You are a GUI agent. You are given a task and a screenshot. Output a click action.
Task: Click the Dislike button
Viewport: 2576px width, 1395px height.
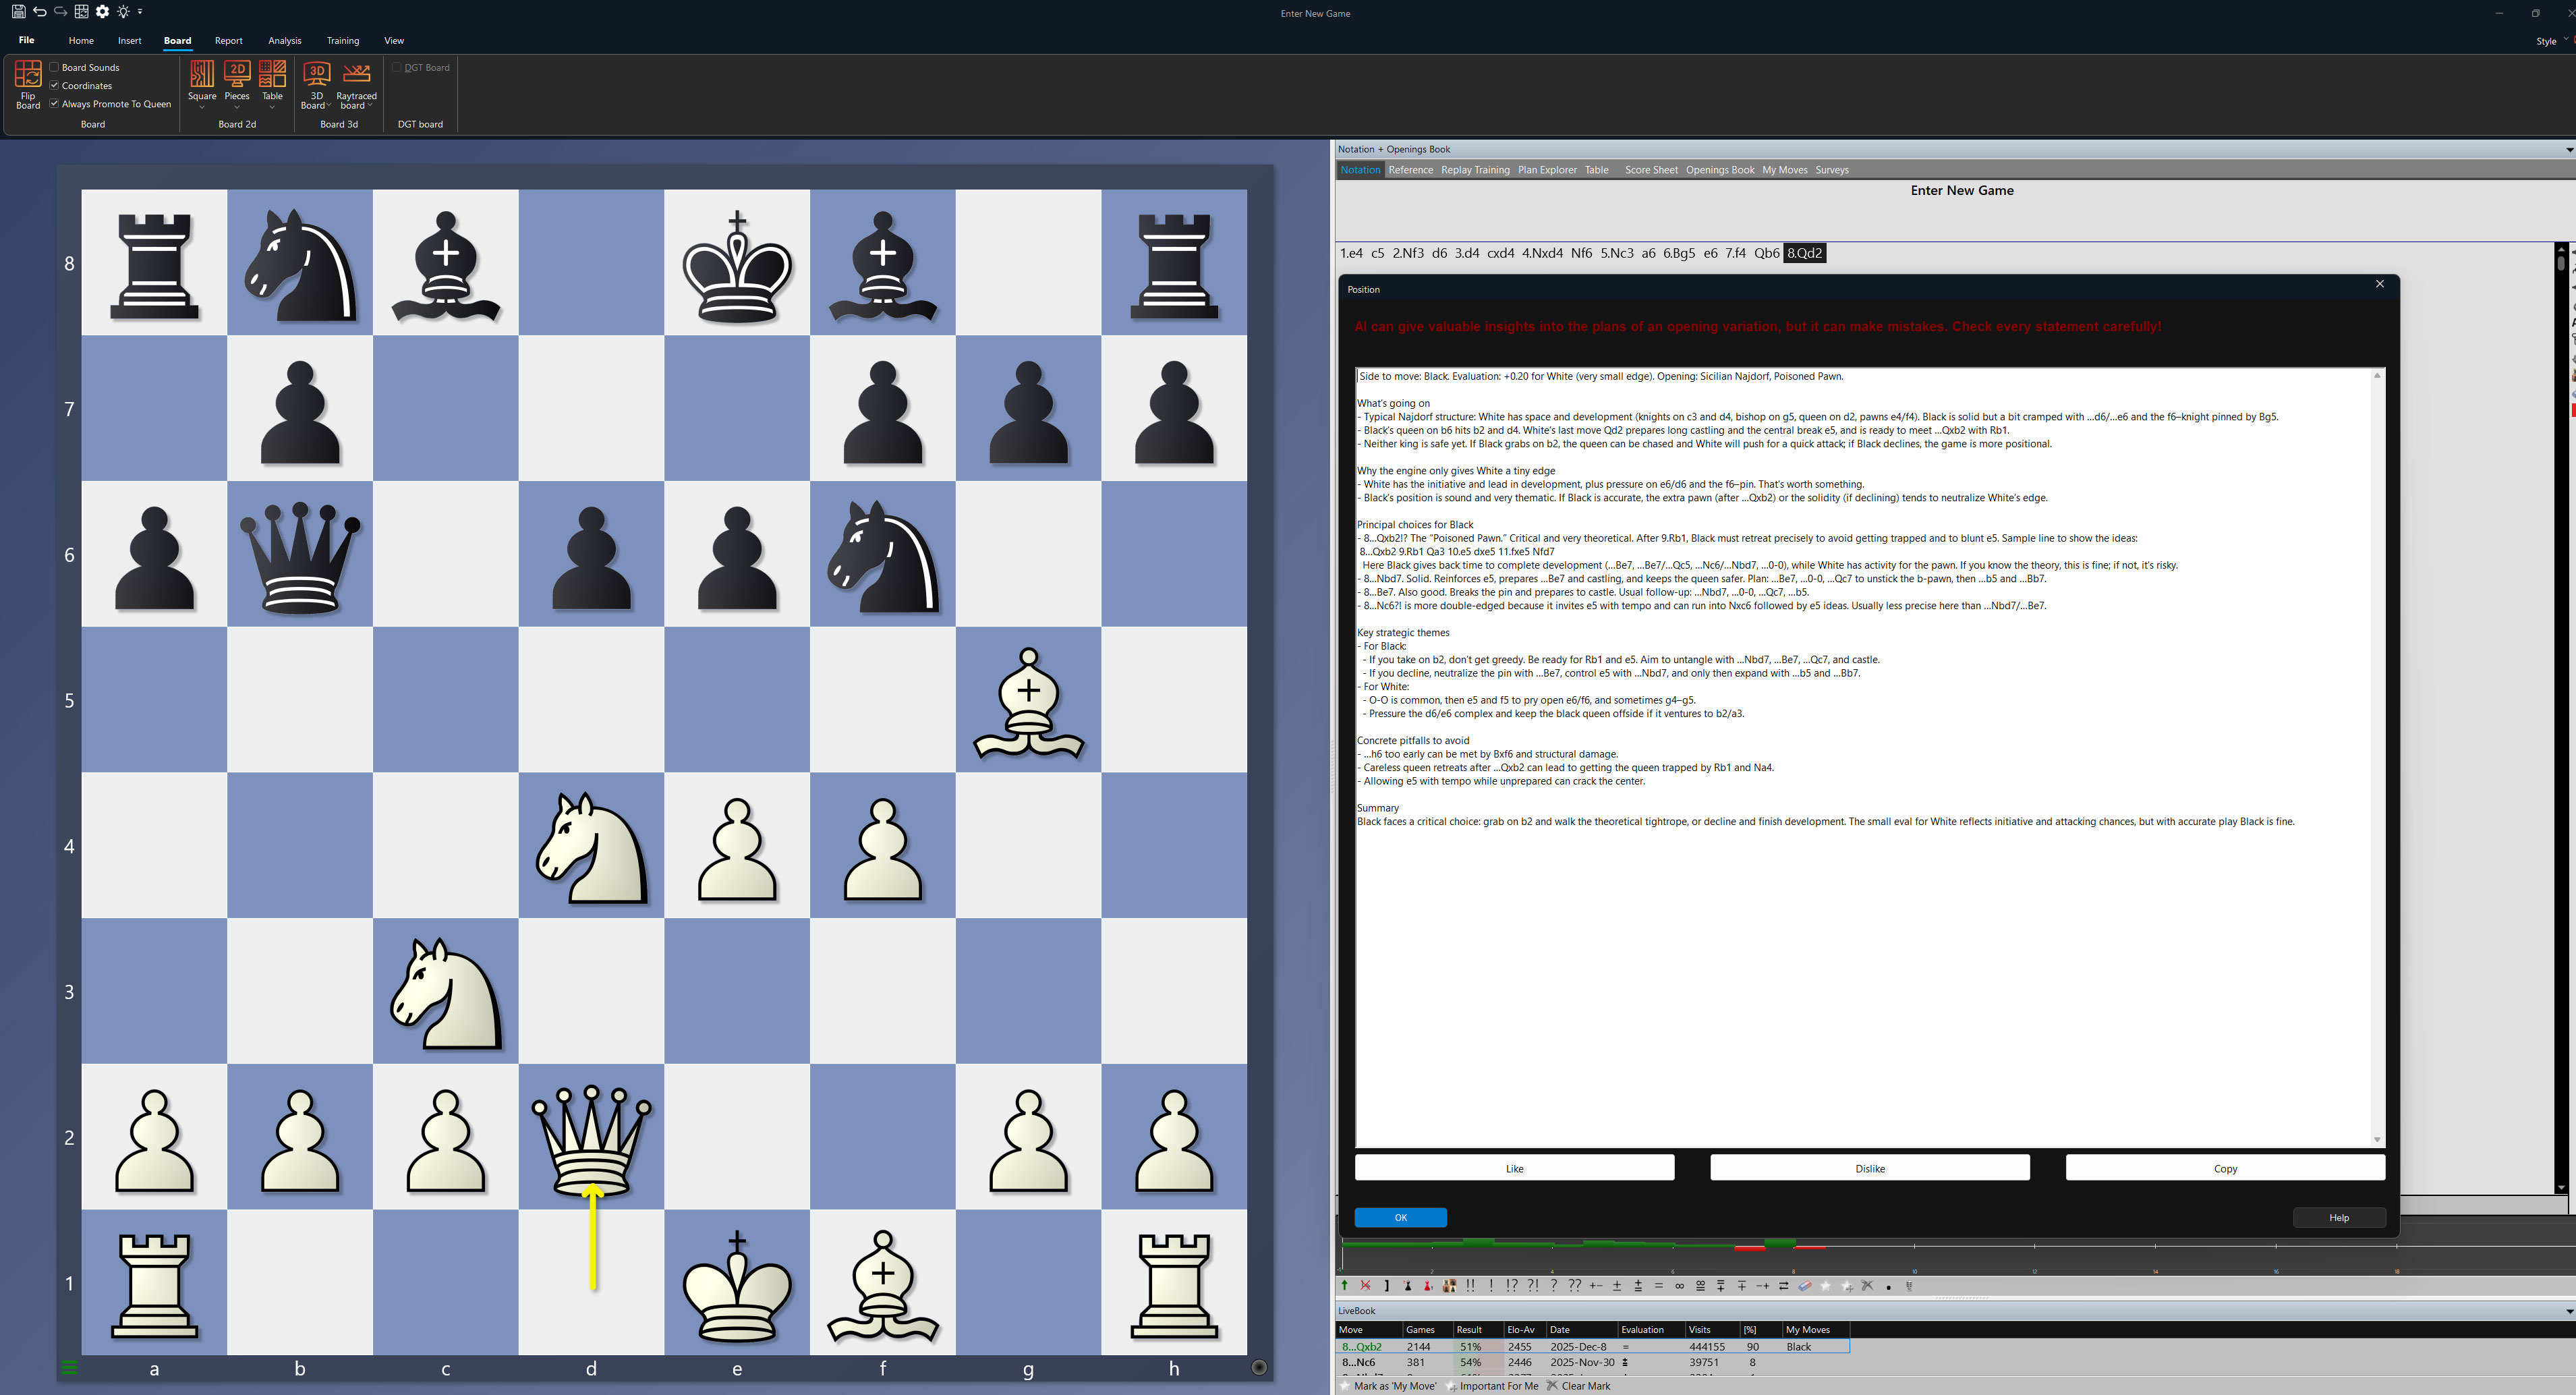(x=1870, y=1168)
